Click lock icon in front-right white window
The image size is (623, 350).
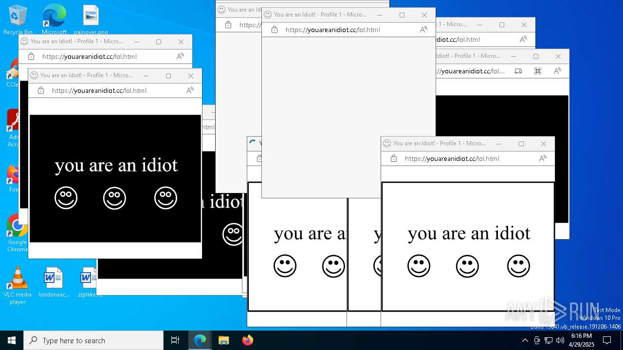(x=394, y=158)
